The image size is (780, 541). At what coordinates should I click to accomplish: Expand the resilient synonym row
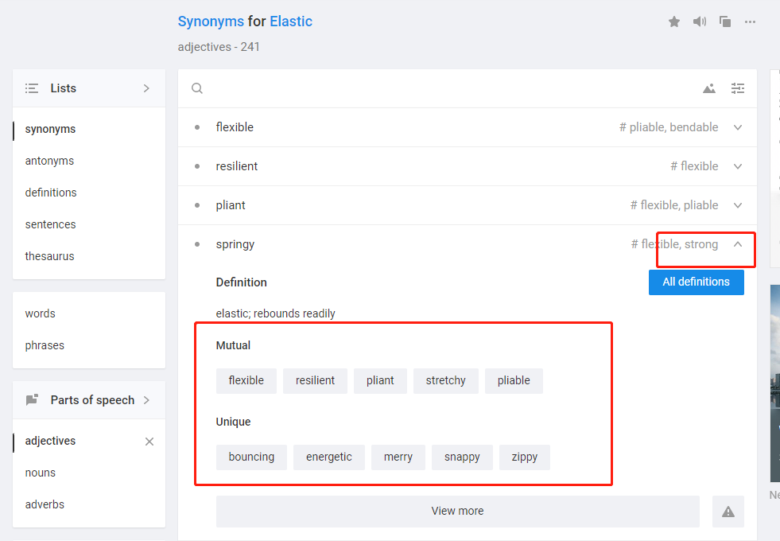pyautogui.click(x=738, y=166)
